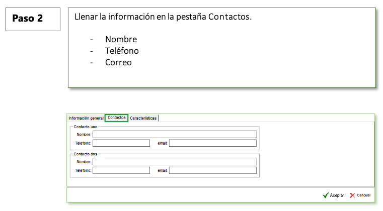This screenshot has width=383, height=211.
Task: Select the Contactos tab
Action: point(116,118)
